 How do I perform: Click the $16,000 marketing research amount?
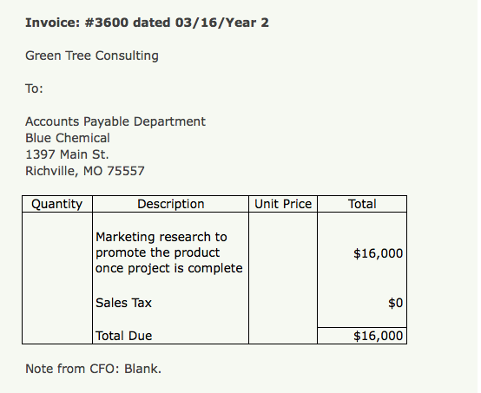point(378,253)
